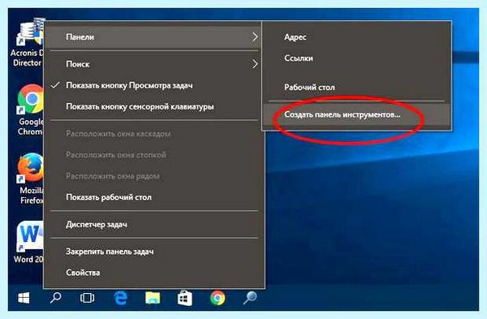Select the Word desktop shortcut
Screen dimensions: 487x319
point(29,243)
